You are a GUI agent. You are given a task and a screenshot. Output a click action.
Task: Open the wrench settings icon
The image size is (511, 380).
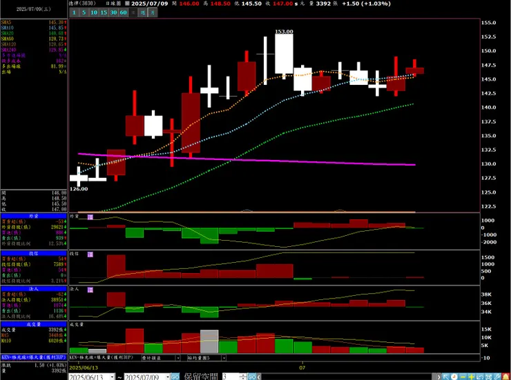[x=497, y=377]
